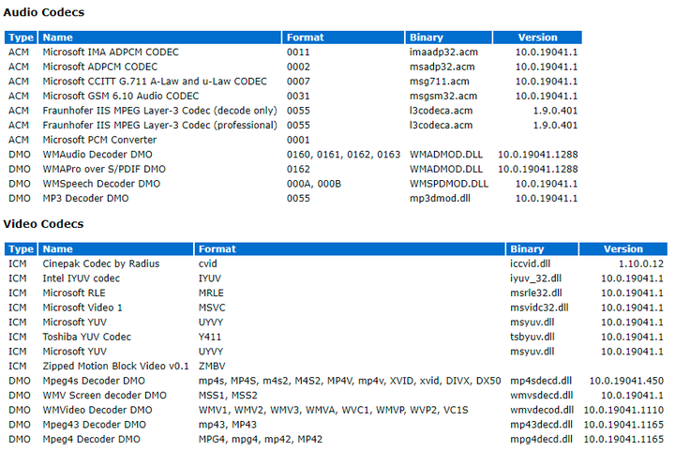Click the Video Codecs section heading
Image resolution: width=675 pixels, height=451 pixels.
[43, 224]
